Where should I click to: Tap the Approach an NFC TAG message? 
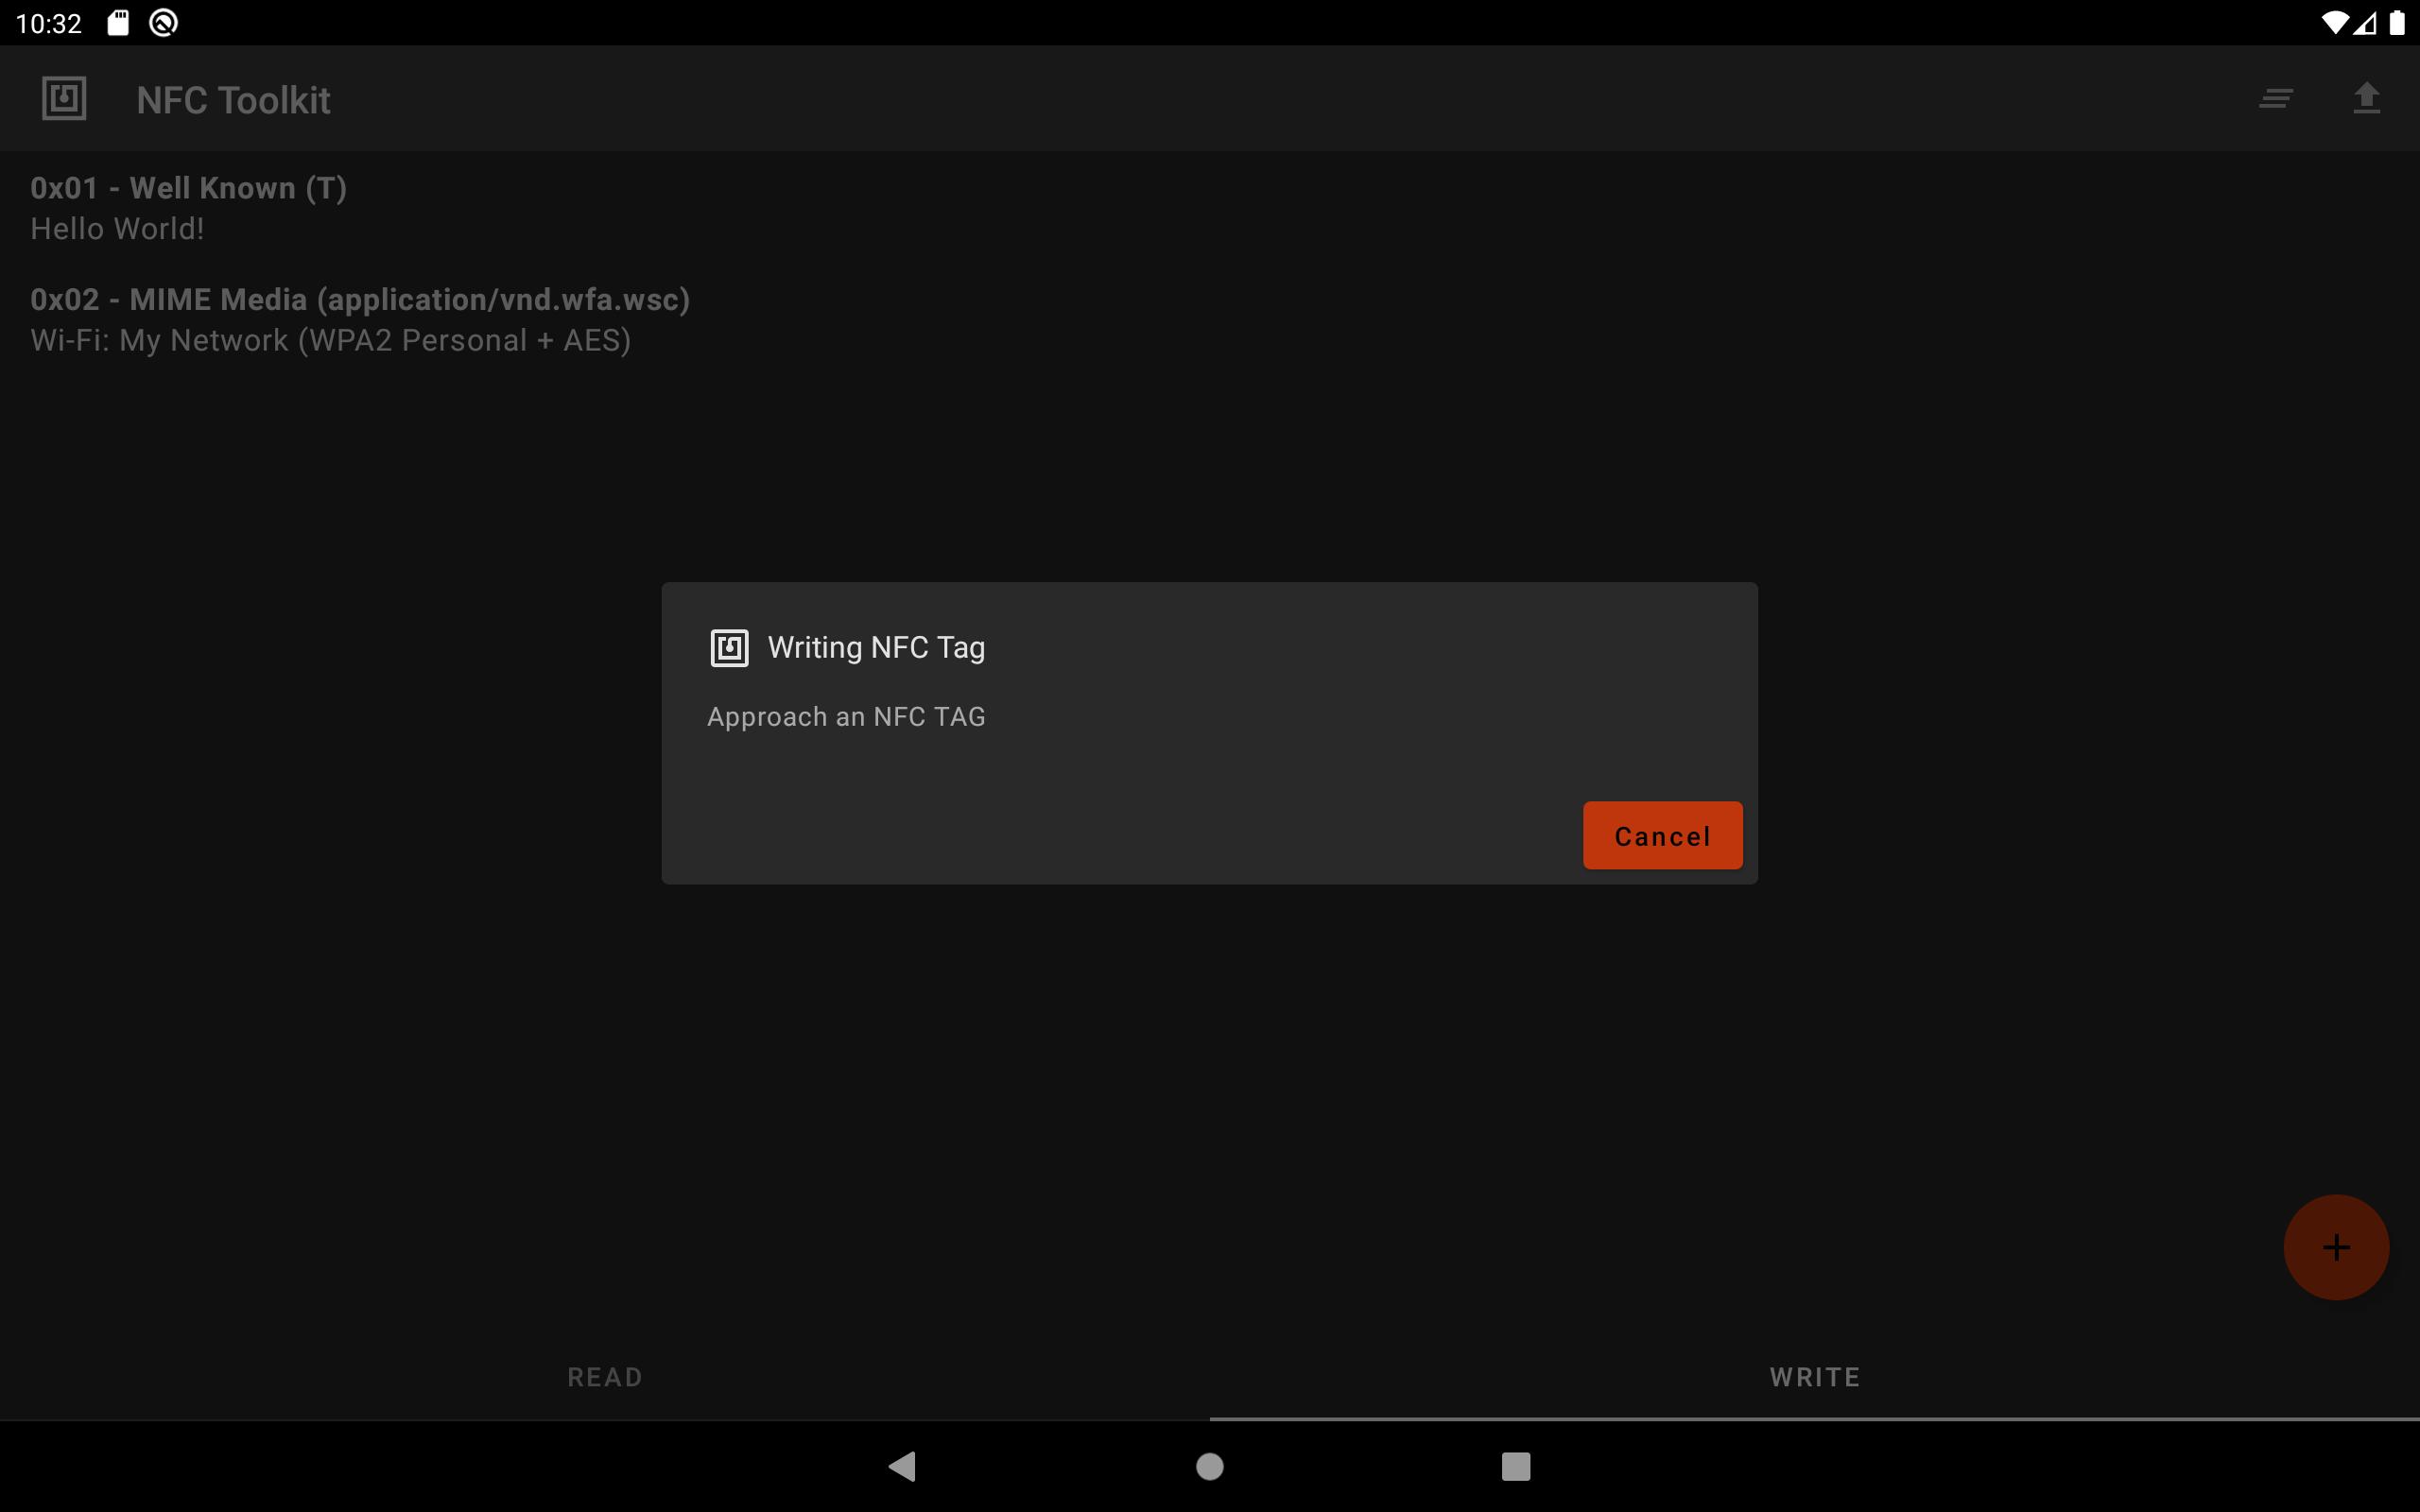tap(846, 717)
